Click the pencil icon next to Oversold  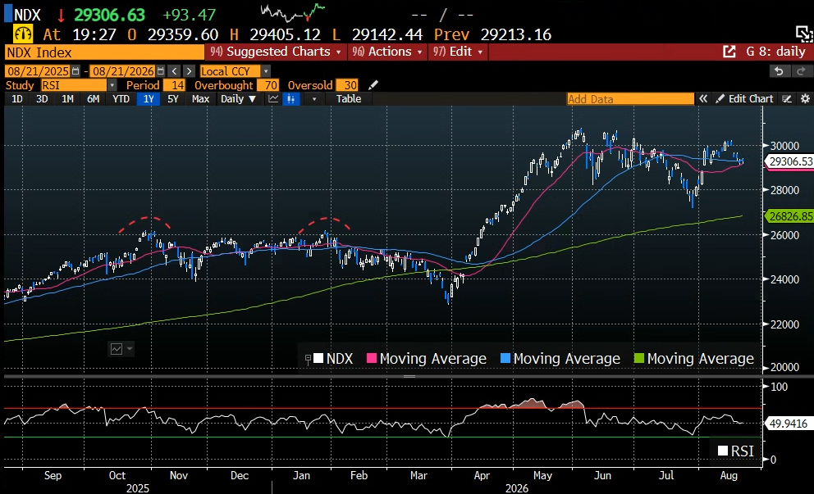[373, 85]
